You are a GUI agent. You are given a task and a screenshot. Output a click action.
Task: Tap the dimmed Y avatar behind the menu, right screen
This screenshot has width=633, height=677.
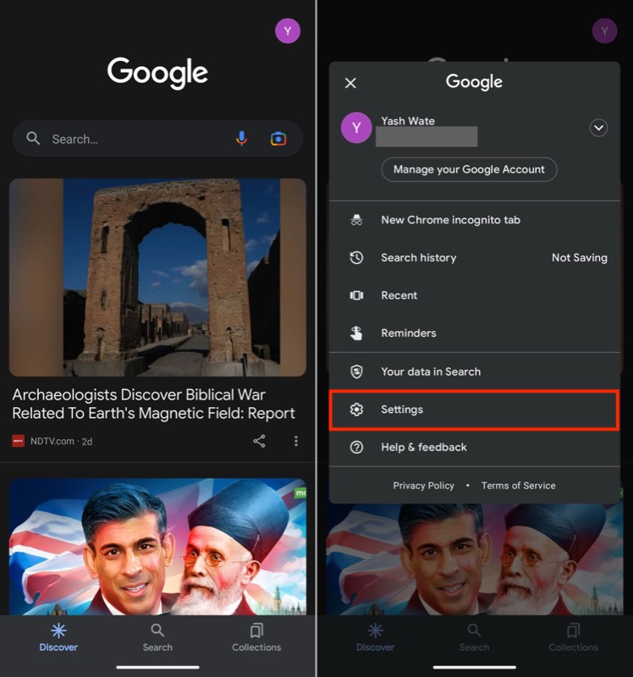tap(604, 30)
